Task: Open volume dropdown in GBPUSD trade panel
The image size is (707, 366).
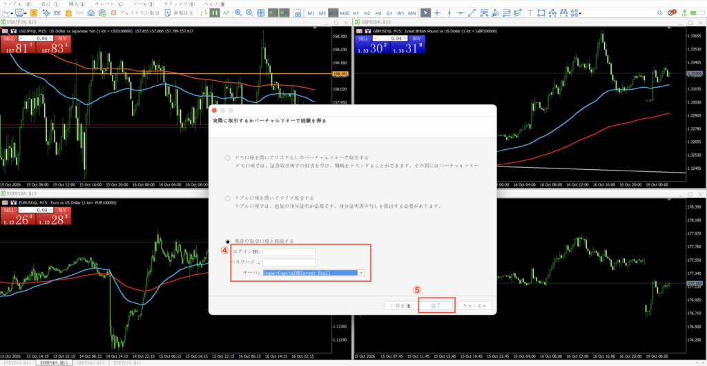Action: pyautogui.click(x=374, y=39)
